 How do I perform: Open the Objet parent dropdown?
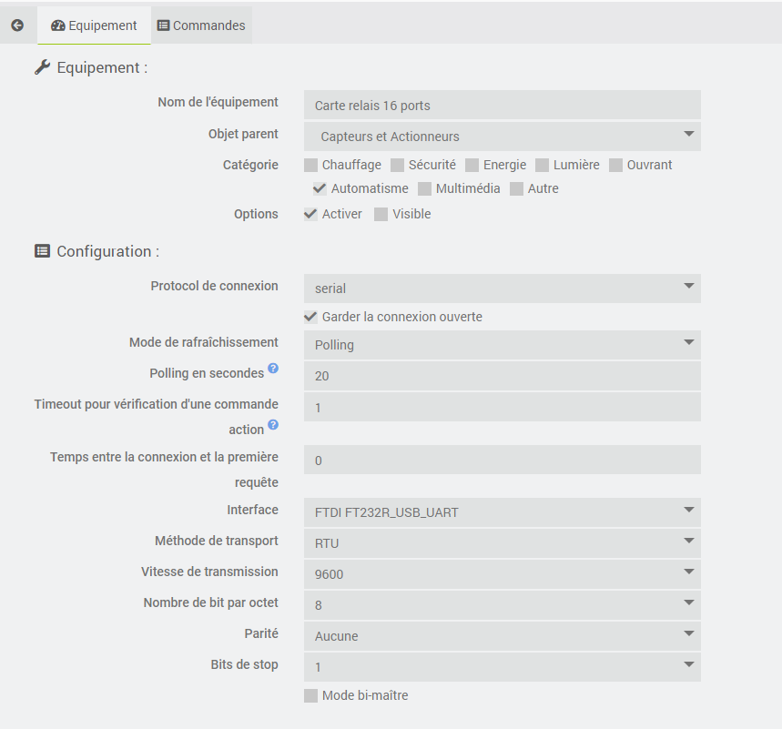point(502,137)
